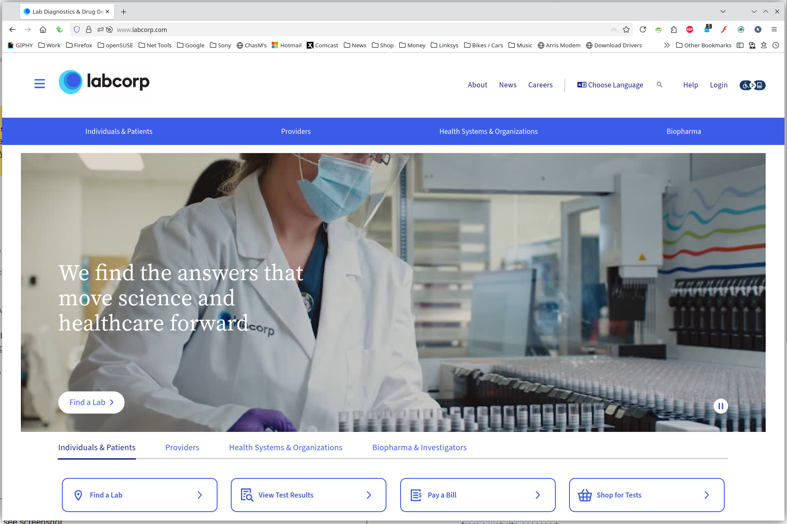Pause the hero video
787x524 pixels.
pos(721,406)
